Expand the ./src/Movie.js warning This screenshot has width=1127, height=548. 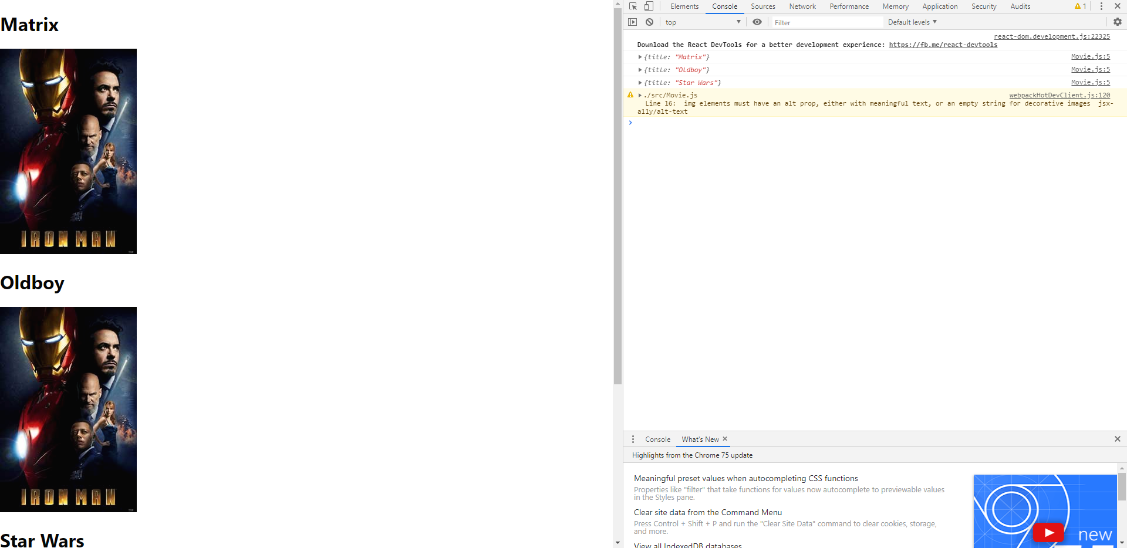[x=640, y=95]
